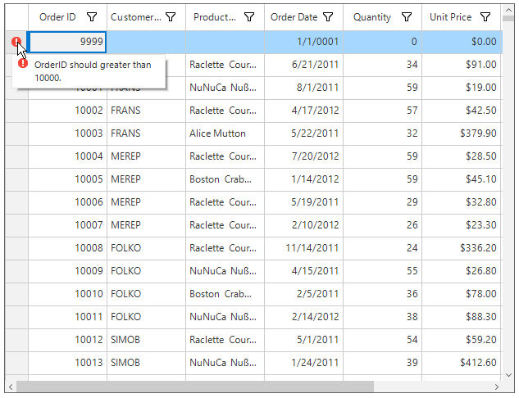Select Order ID cell 10012
The image size is (519, 398).
click(67, 340)
